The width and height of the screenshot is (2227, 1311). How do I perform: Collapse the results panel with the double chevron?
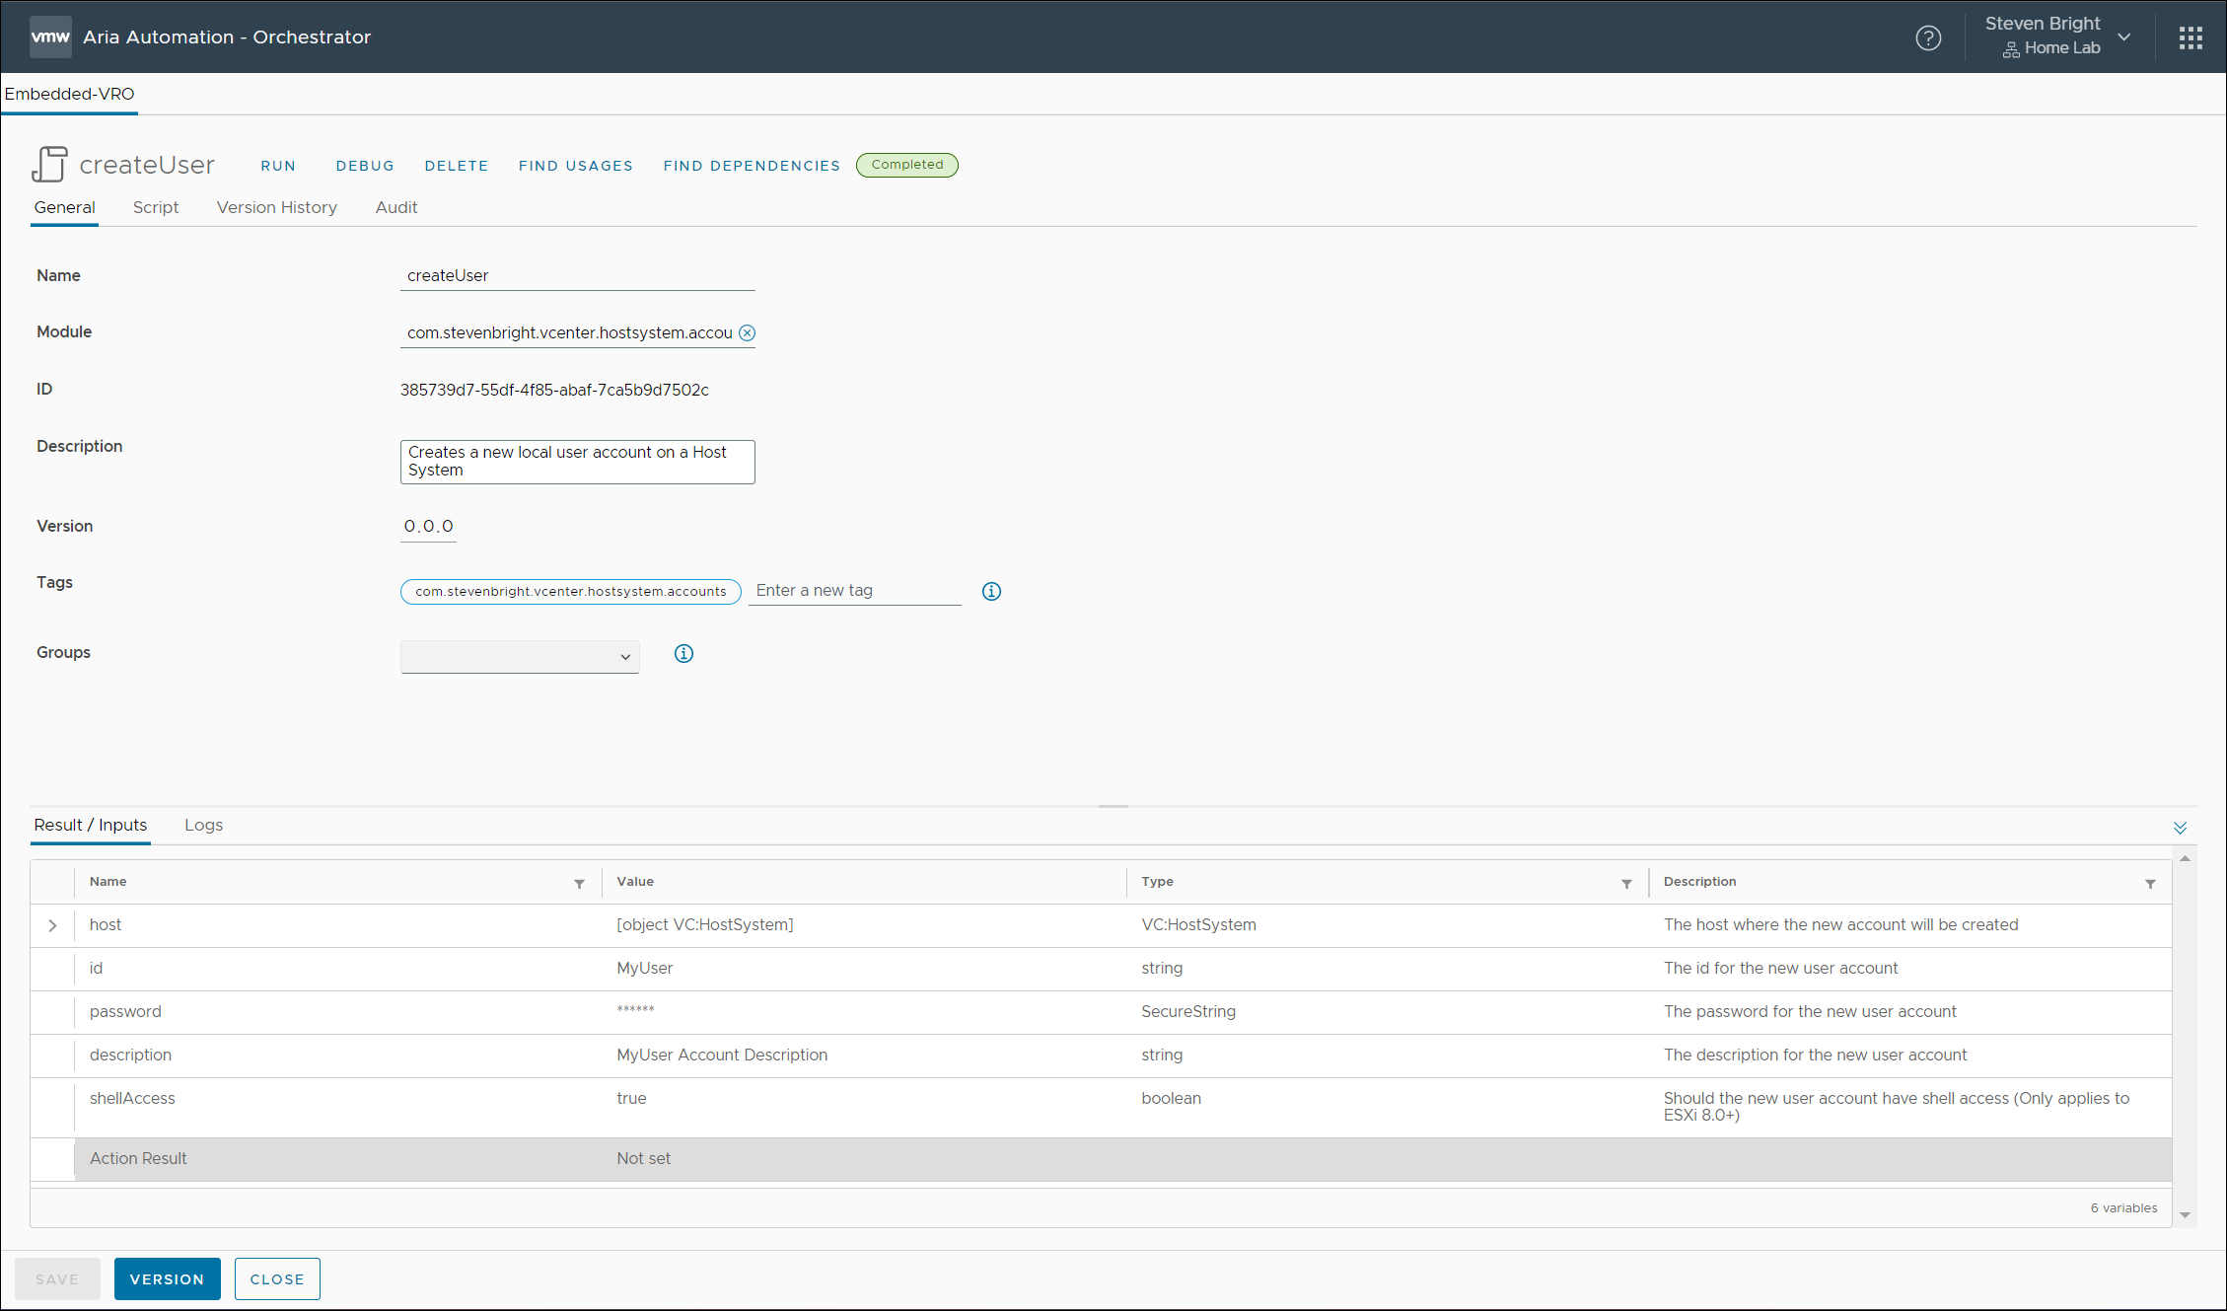(2180, 828)
